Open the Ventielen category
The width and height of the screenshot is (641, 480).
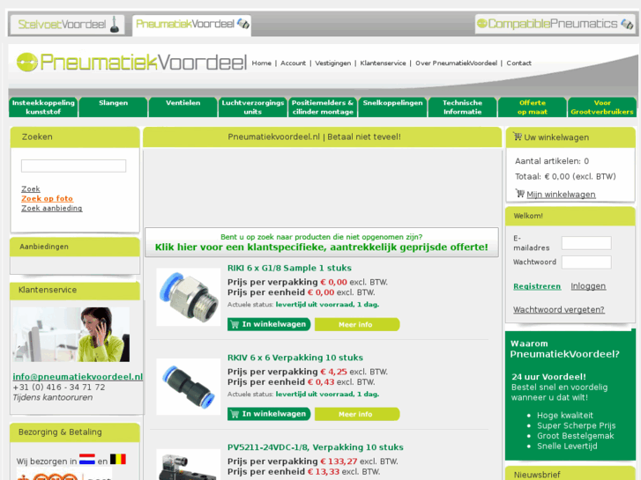tap(183, 107)
